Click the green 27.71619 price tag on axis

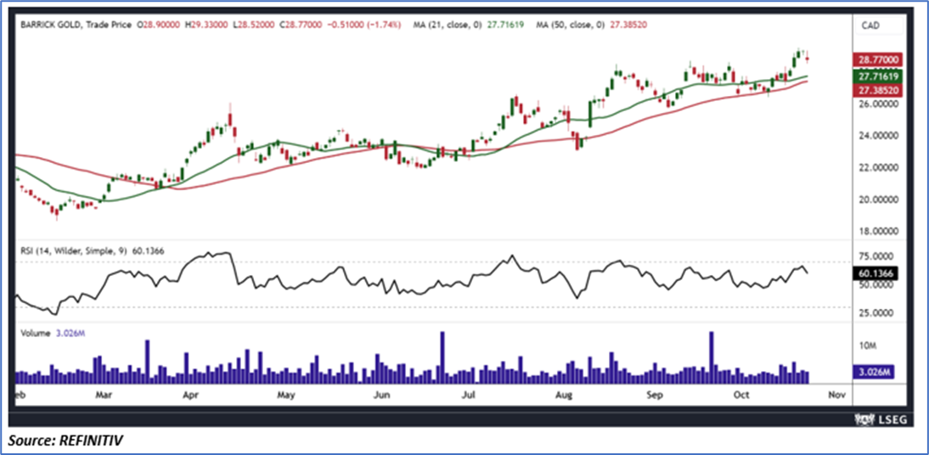coord(878,76)
